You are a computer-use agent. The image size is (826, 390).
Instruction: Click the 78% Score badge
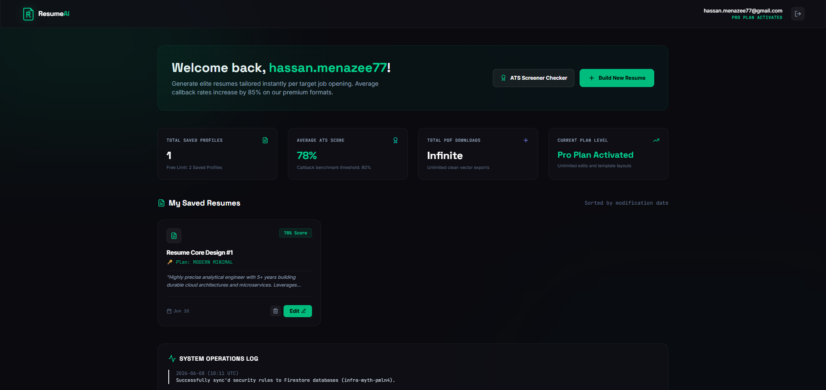coord(296,233)
